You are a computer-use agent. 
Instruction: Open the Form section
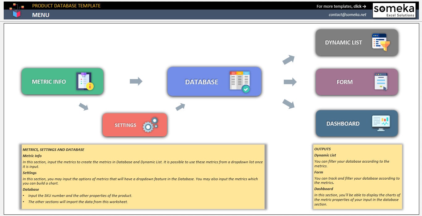click(345, 82)
